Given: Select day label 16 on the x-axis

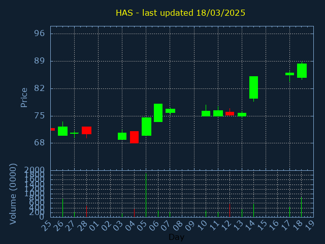Looking at the screenshot, I should coord(274,226).
